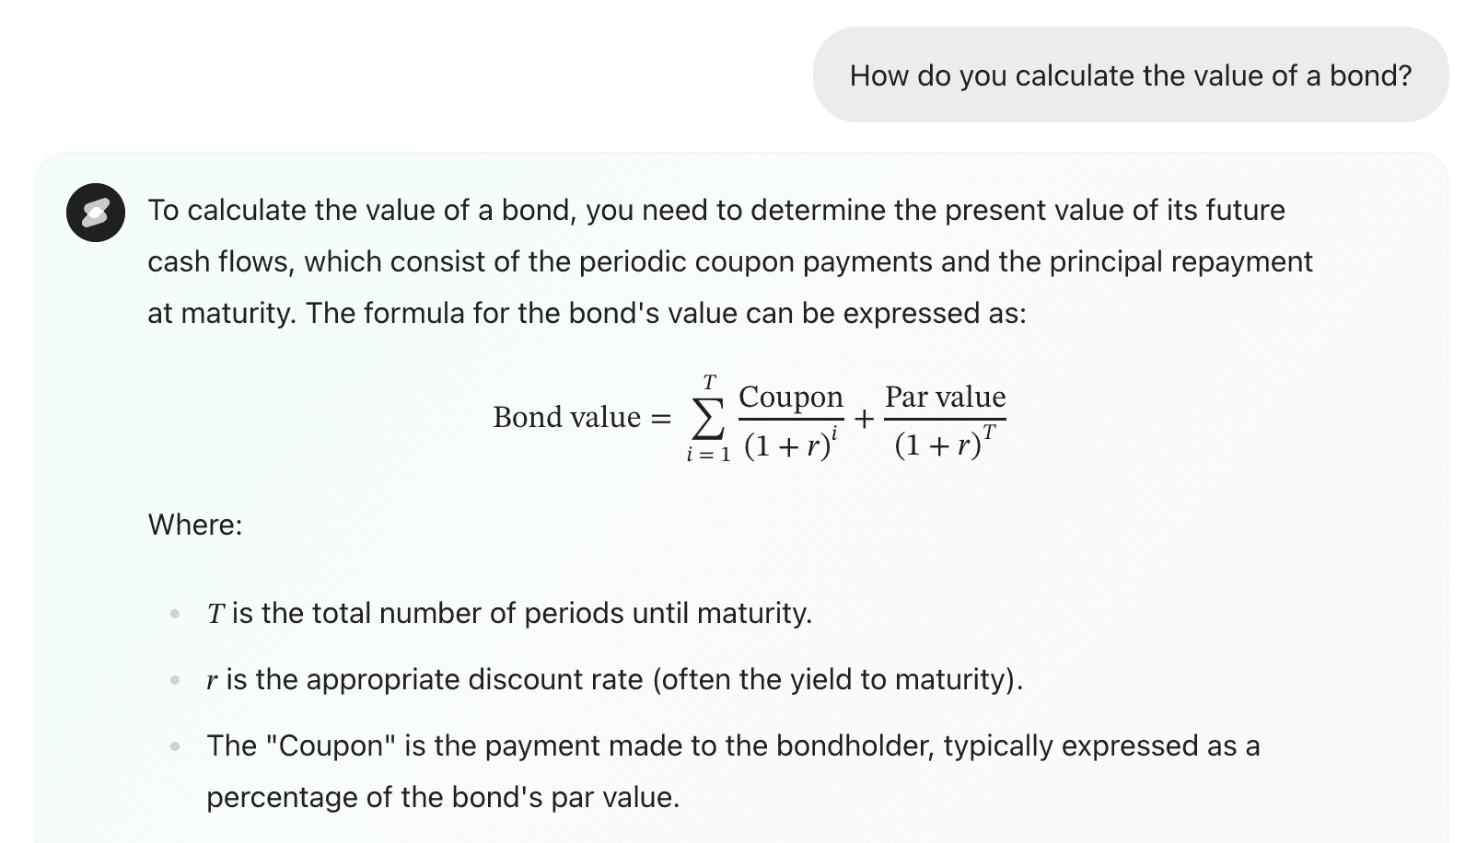Screen dimensions: 1477x843
Task: Click the italic r in second bullet
Action: pos(212,680)
